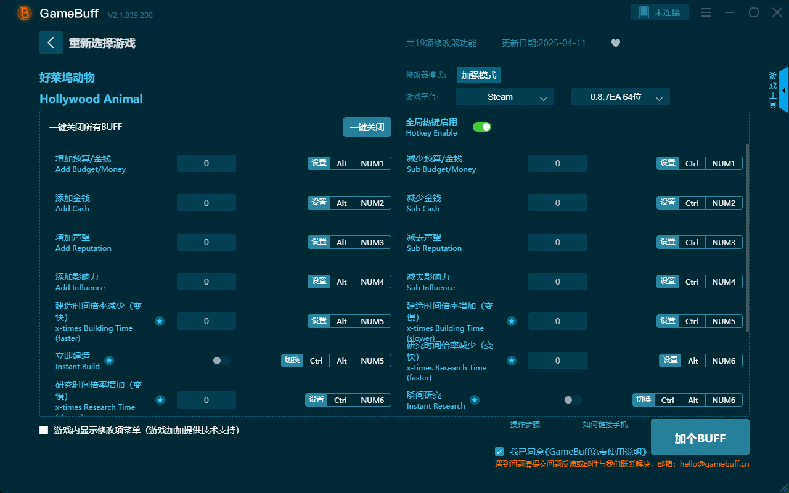
Task: Click the GameBuff flame logo icon
Action: [x=23, y=12]
